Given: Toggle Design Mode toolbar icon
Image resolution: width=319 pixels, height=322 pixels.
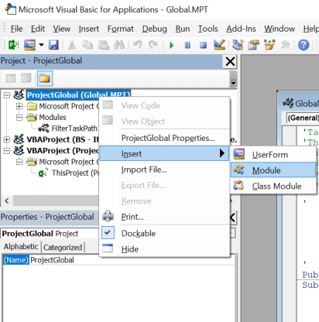Looking at the screenshot, I should pos(219,45).
